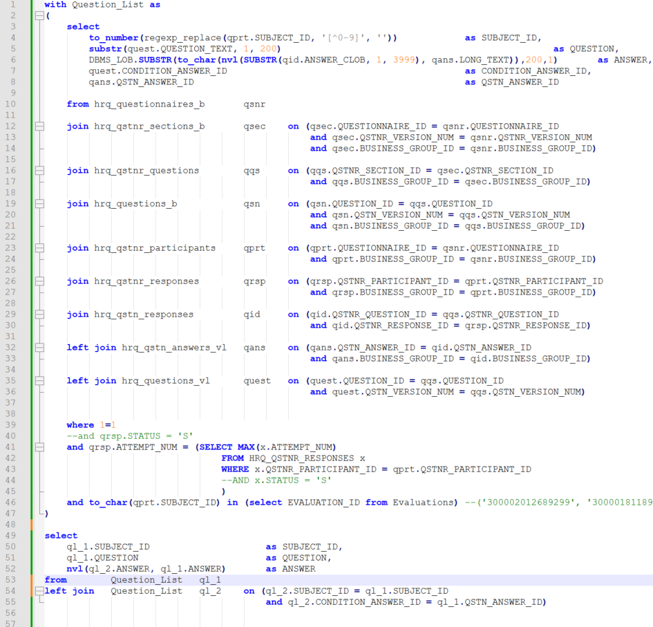
Task: Click 'nvl' function on line 52
Action: coord(75,569)
